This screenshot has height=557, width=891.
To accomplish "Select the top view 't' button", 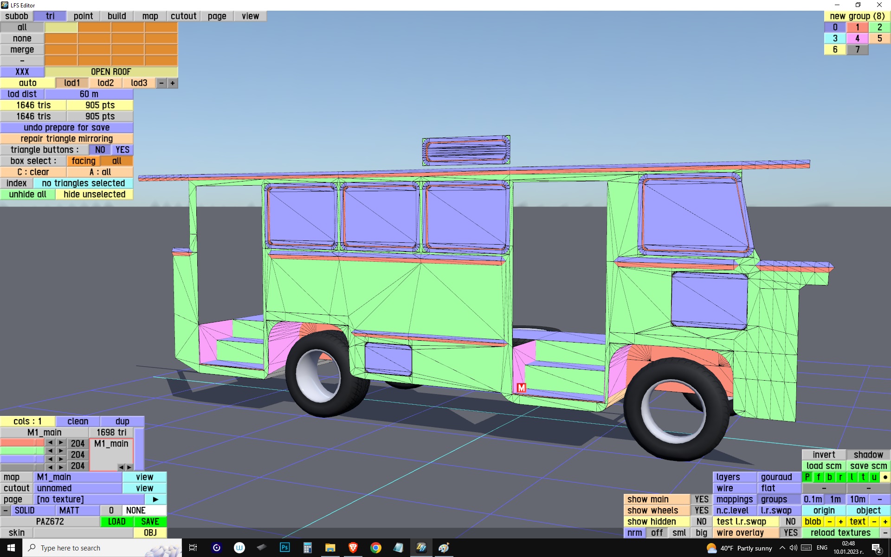I will click(x=863, y=477).
